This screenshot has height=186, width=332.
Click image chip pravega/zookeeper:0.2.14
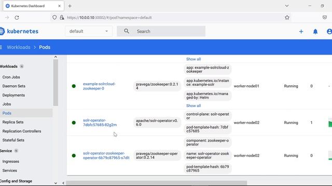pyautogui.click(x=157, y=86)
